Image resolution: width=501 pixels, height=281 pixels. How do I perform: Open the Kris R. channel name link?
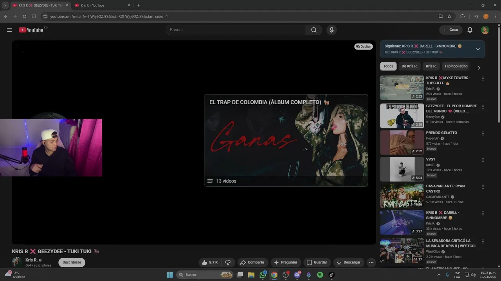coord(31,260)
